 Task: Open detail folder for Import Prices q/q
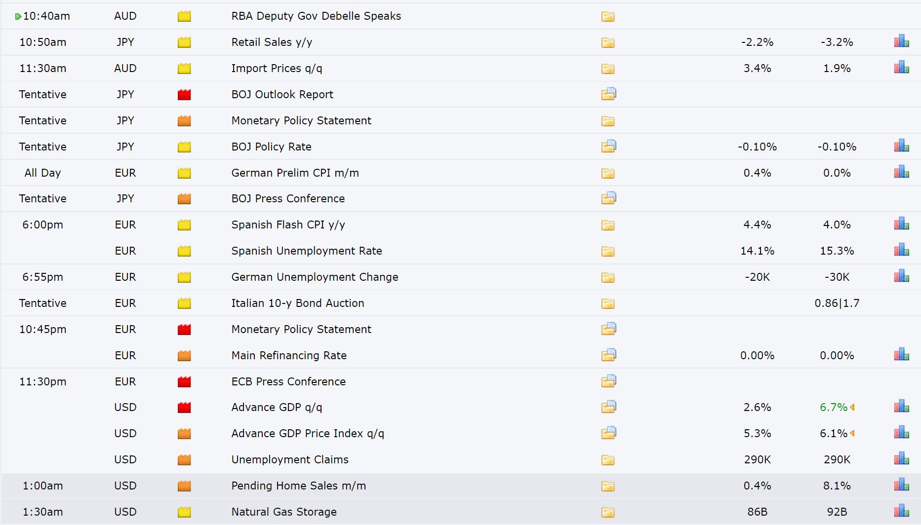coord(608,69)
